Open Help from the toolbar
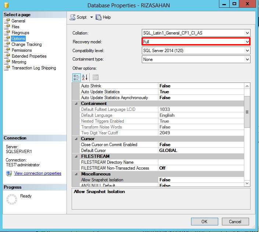 click(x=98, y=17)
